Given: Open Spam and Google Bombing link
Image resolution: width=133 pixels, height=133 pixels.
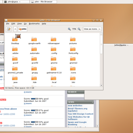Looking at the screenshot, I should (77, 123).
